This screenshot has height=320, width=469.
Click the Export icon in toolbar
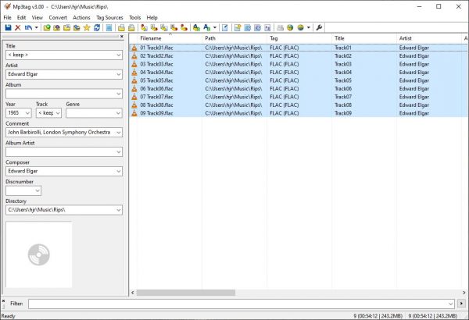(x=238, y=28)
